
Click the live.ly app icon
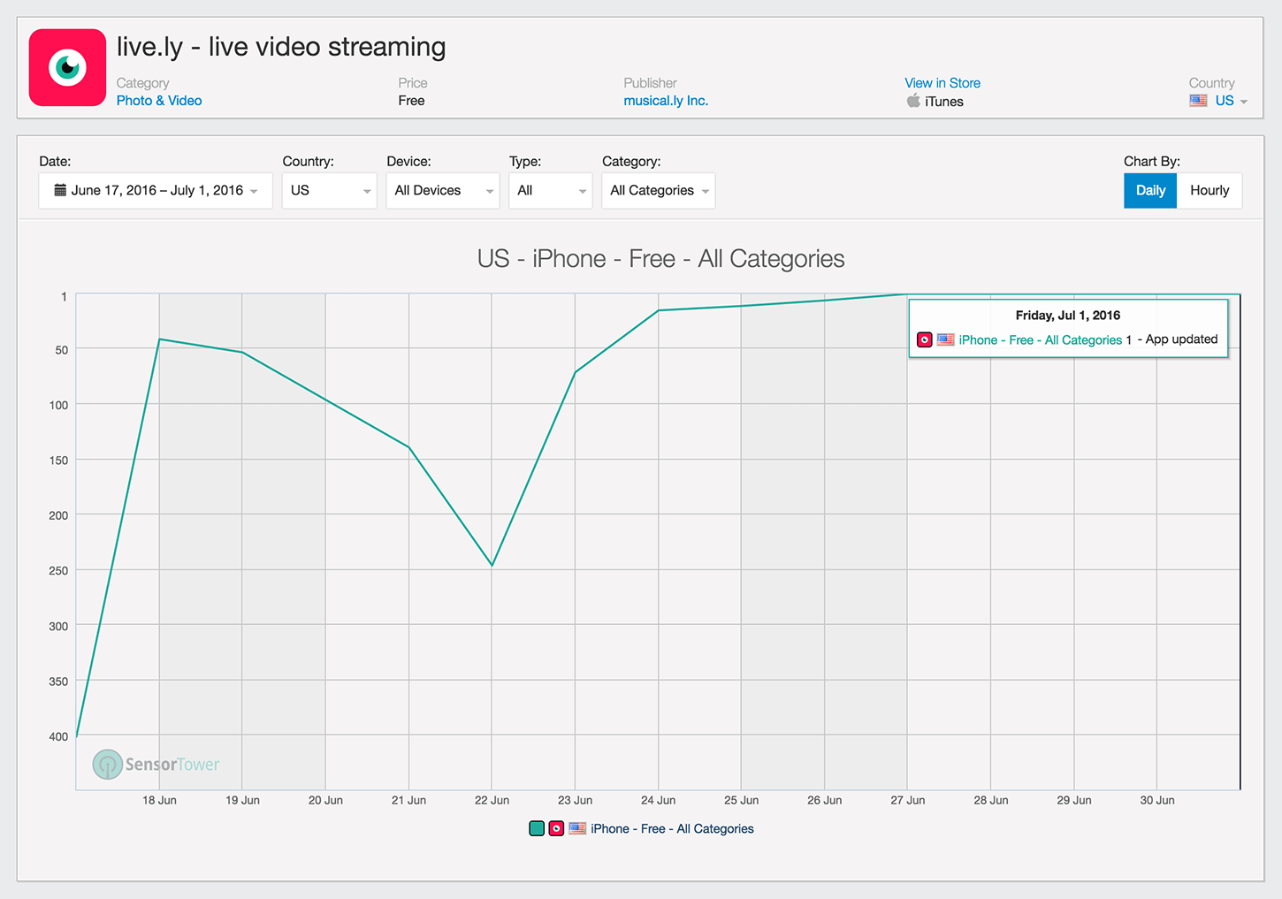tap(67, 67)
